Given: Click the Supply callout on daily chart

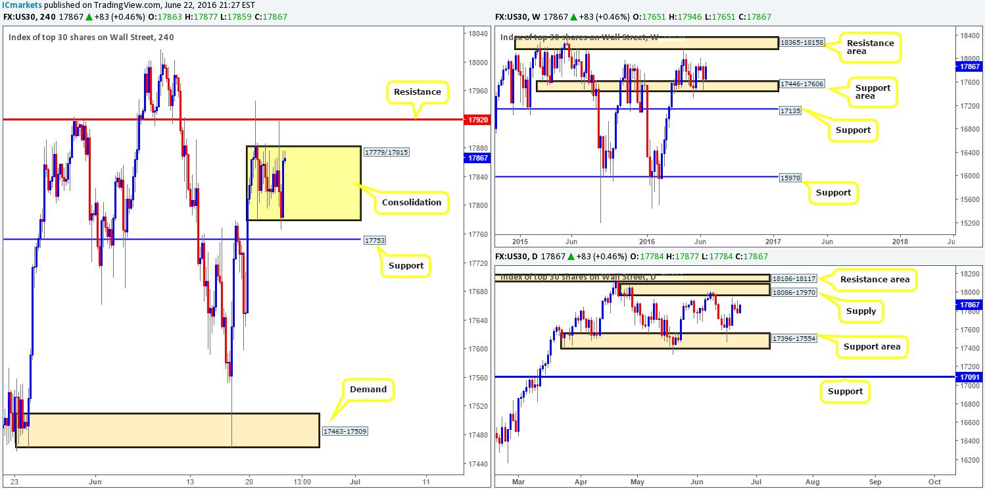Looking at the screenshot, I should coord(861,311).
